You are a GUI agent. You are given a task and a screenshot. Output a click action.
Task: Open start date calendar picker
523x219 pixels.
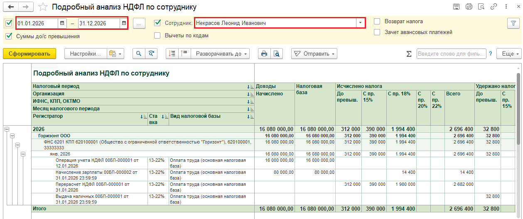click(x=62, y=23)
